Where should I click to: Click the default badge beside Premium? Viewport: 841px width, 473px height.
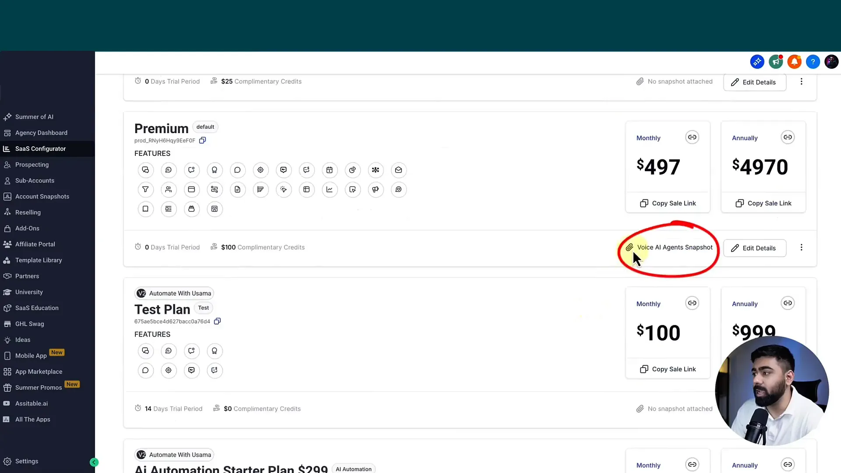tap(205, 127)
